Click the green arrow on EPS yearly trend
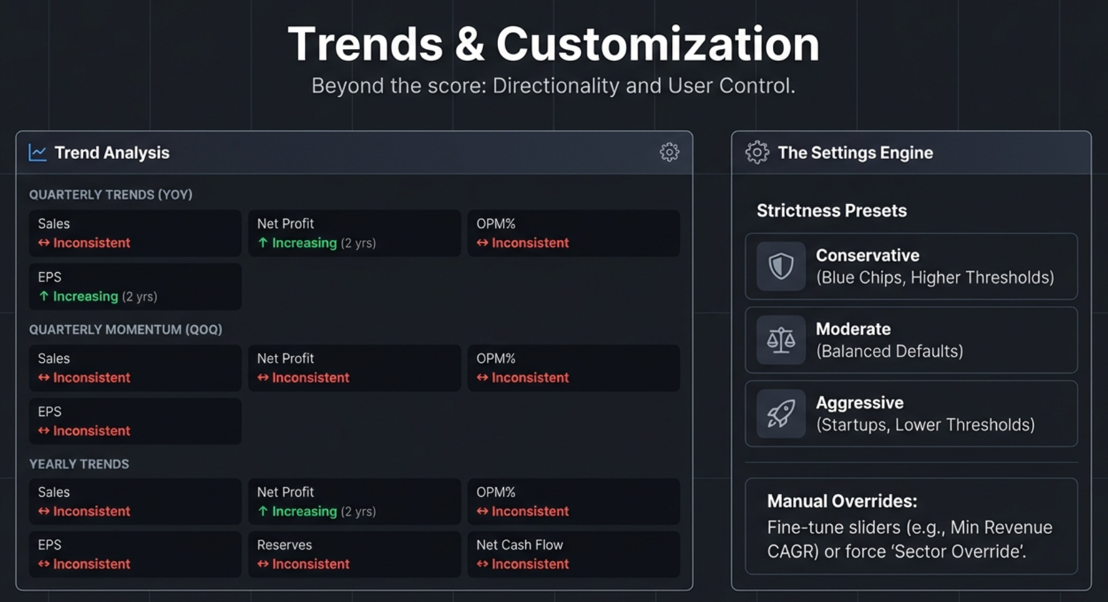 pyautogui.click(x=43, y=296)
